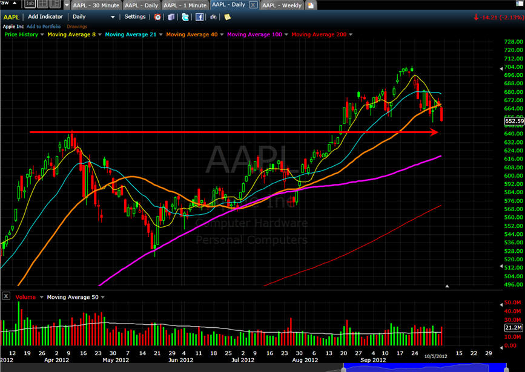Screen dimensions: 525x372
Task: Click the 21.2M volume value label
Action: [x=513, y=328]
